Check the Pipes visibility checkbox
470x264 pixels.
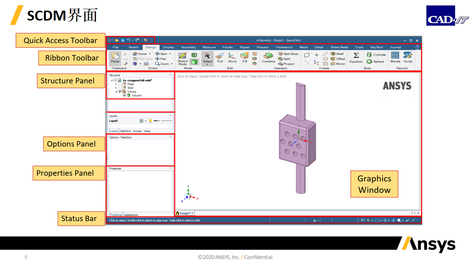click(x=120, y=84)
